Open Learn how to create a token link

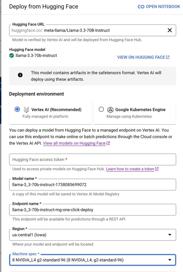click(130, 169)
